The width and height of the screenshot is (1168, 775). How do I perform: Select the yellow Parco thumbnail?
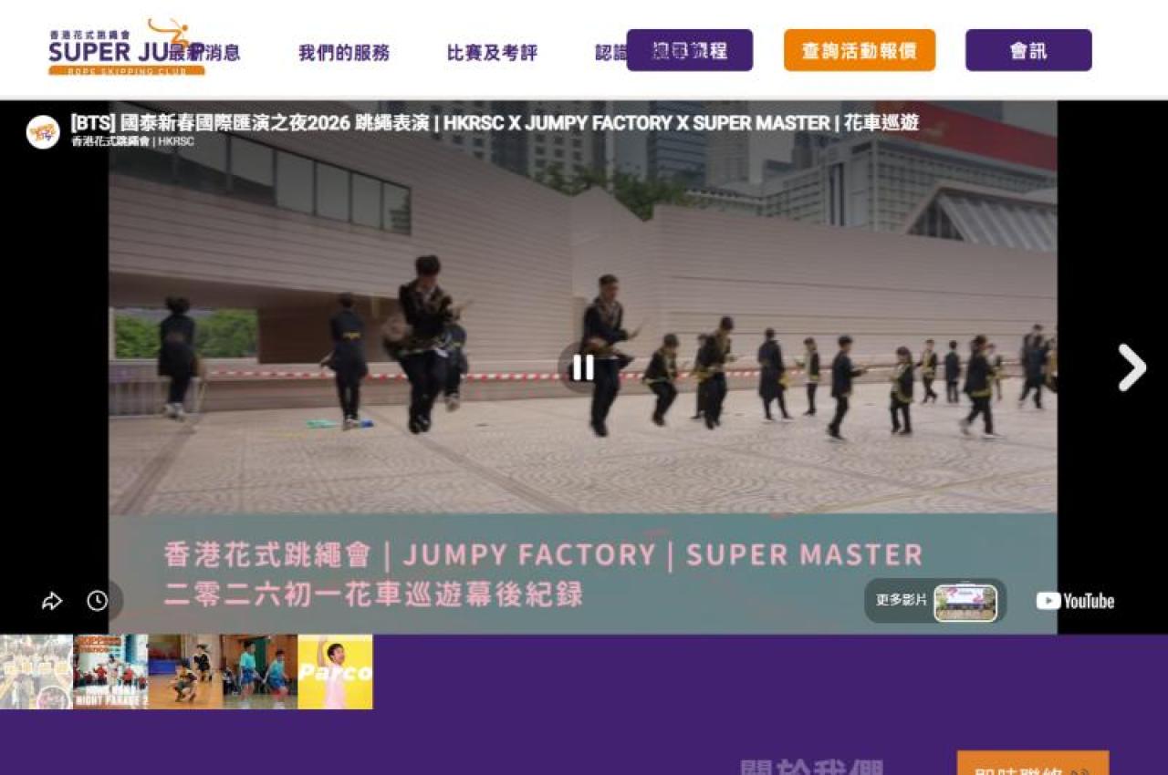click(x=335, y=672)
